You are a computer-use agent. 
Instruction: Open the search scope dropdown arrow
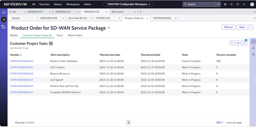coord(218,4)
